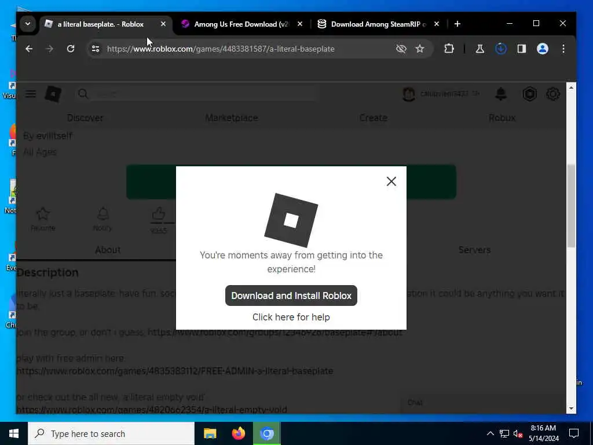Open Roblox hamburger navigation menu
Screen dimensions: 593x445
point(31,94)
